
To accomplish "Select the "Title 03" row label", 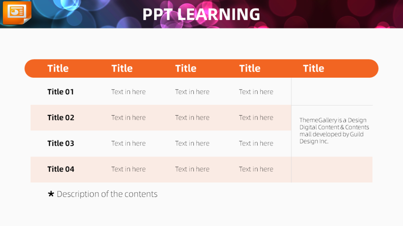I will pos(61,143).
